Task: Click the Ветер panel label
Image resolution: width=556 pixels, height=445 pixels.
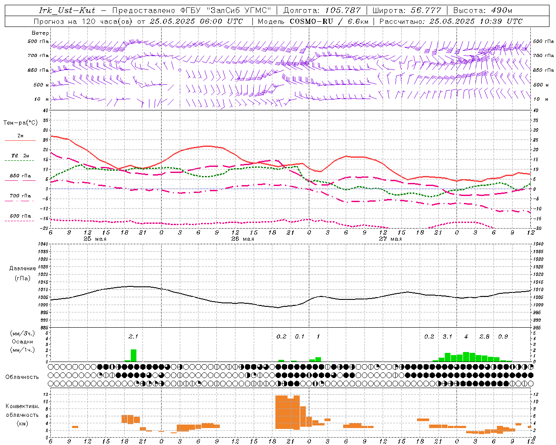Action: click(x=40, y=33)
